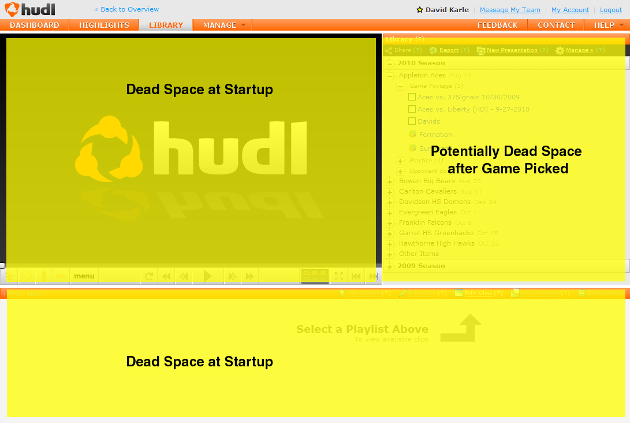Click the Edit View link
Image resolution: width=630 pixels, height=423 pixels.
click(x=478, y=294)
